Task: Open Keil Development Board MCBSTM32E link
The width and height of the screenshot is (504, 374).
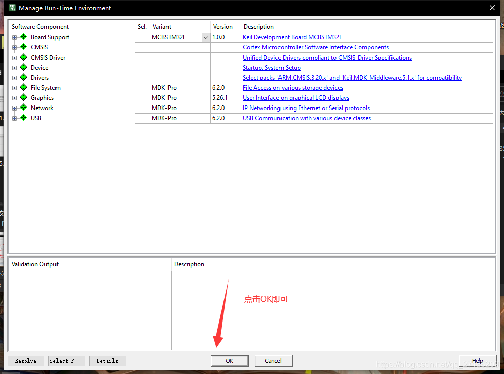Action: point(292,37)
